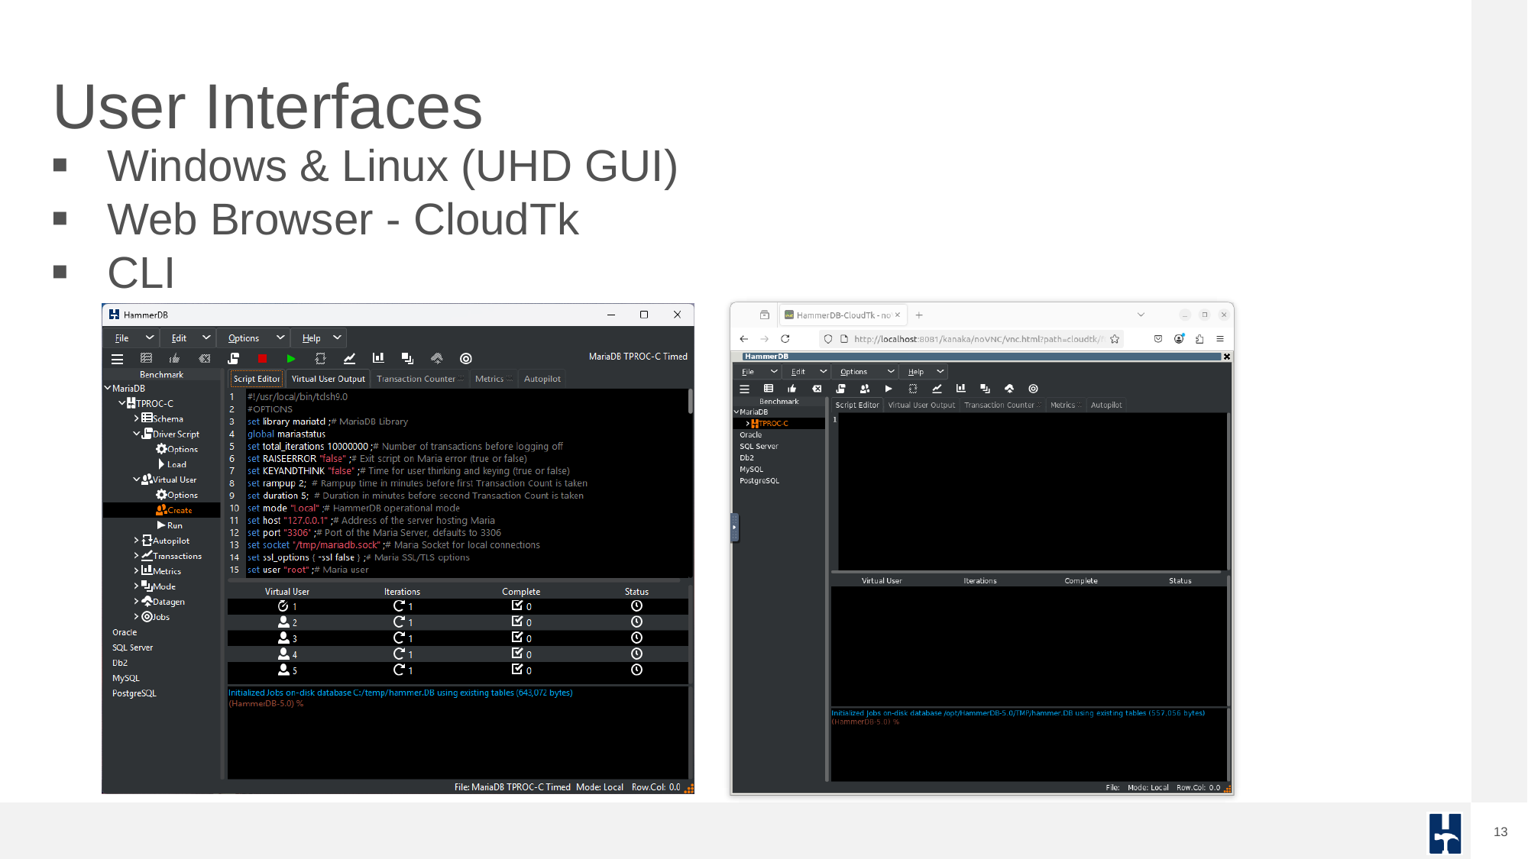Screen dimensions: 1528x859
Task: Click the delete schema icon in the desktop toolbar
Action: point(204,358)
